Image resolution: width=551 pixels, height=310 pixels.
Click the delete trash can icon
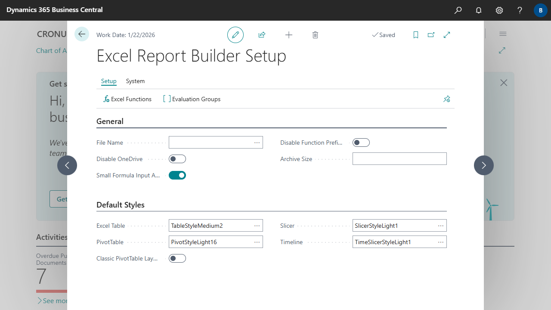315,35
